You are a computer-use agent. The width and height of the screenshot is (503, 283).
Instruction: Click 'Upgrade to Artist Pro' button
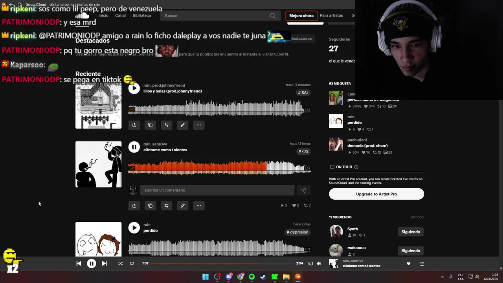376,194
